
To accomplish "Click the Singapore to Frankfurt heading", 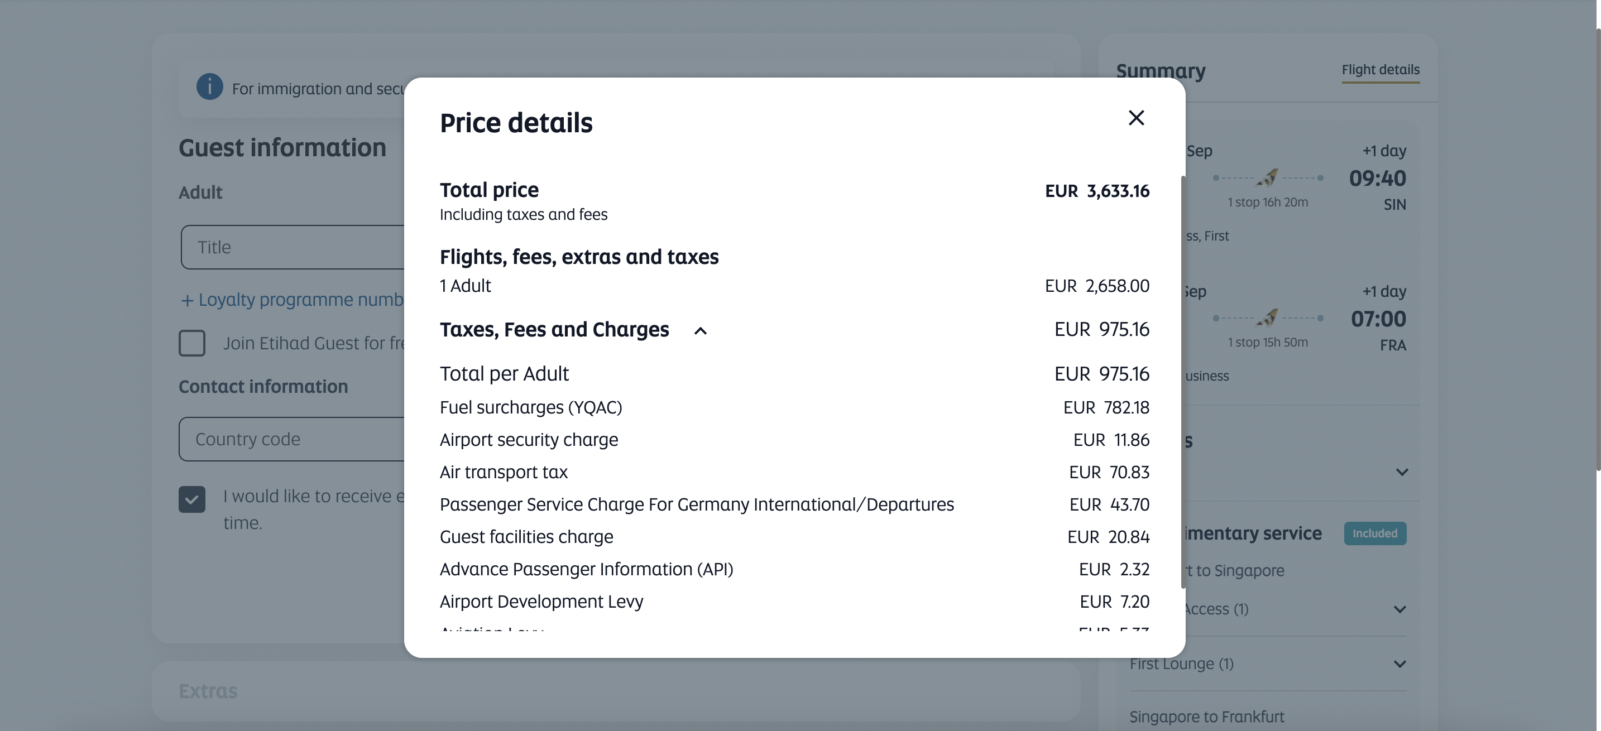I will click(1206, 716).
